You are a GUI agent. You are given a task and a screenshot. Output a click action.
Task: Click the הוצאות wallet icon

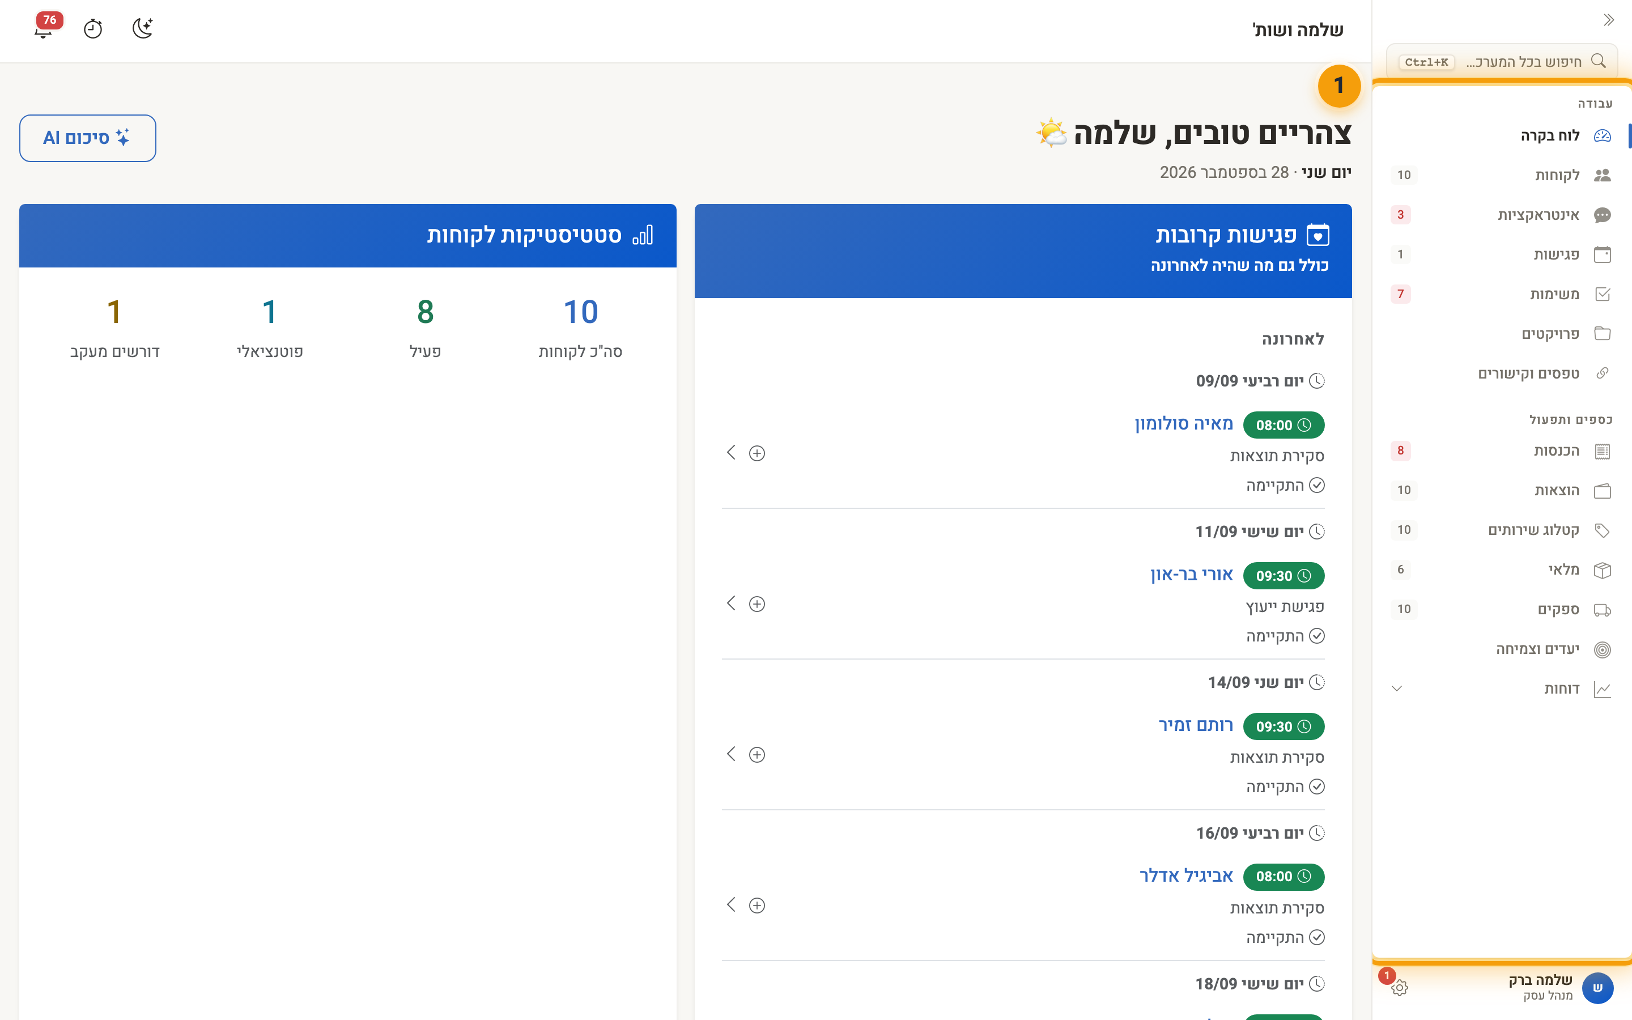pyautogui.click(x=1603, y=491)
